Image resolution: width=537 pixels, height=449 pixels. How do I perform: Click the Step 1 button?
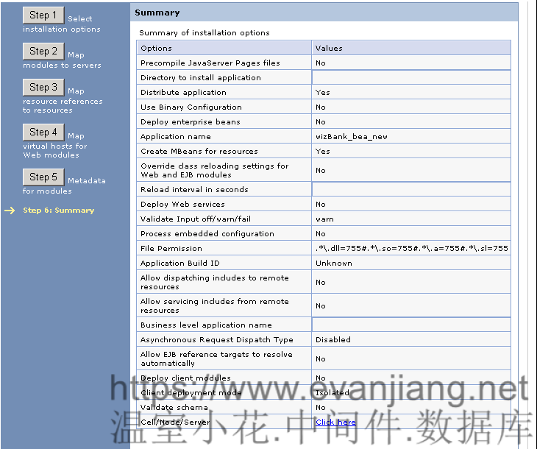point(43,15)
